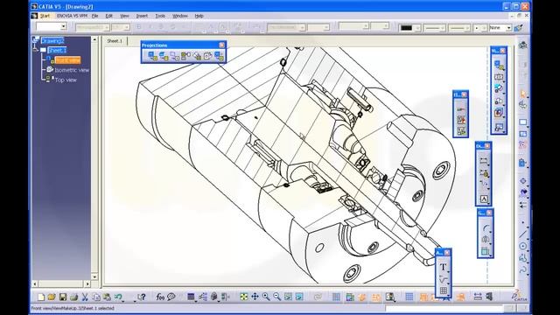
Task: Click the tree panel scroll-down arrow
Action: 94,276
